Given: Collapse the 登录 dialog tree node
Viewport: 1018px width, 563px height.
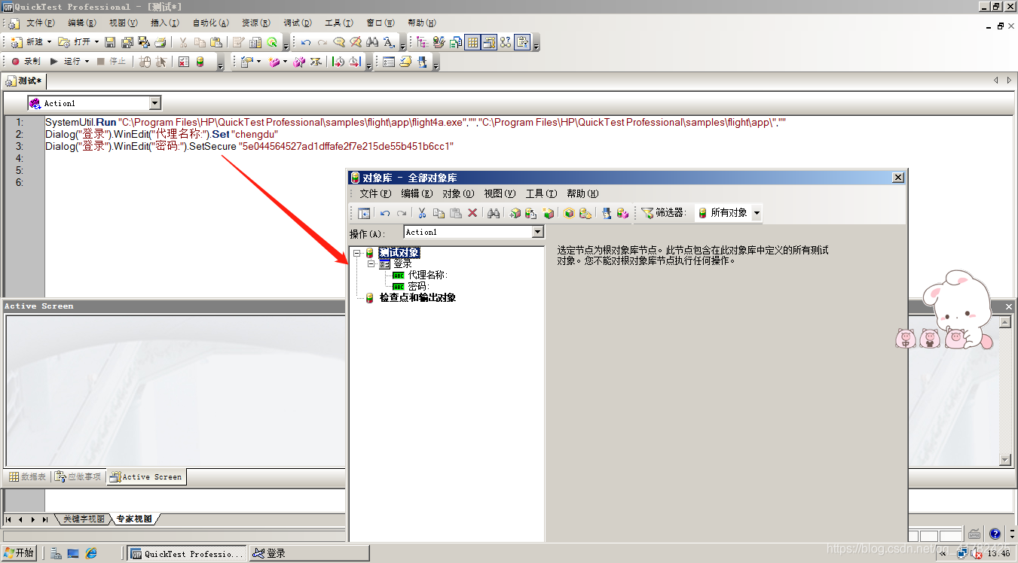Looking at the screenshot, I should pyautogui.click(x=371, y=264).
